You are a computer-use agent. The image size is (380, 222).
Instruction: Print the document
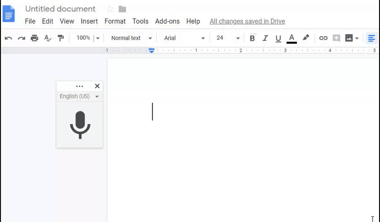[x=34, y=38]
